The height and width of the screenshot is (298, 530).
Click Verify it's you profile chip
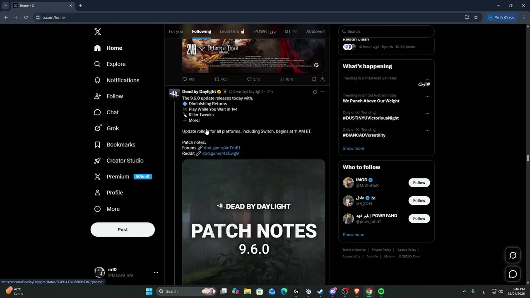pos(501,17)
